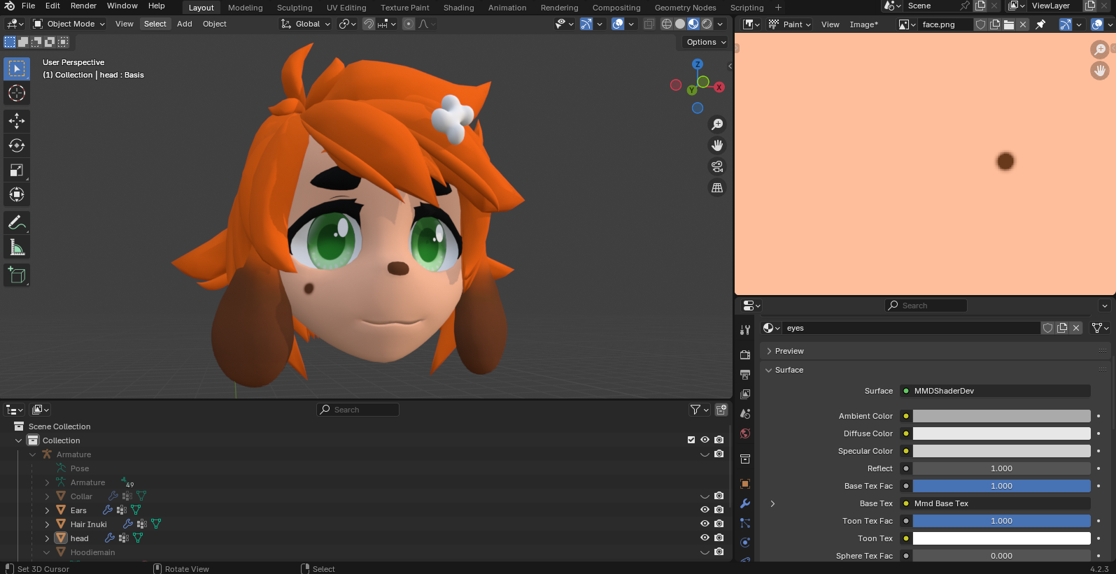Open the viewport Add menu
This screenshot has width=1116, height=574.
click(185, 24)
